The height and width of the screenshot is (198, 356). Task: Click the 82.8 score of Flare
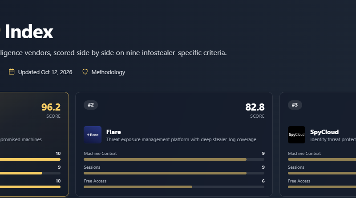coord(255,107)
